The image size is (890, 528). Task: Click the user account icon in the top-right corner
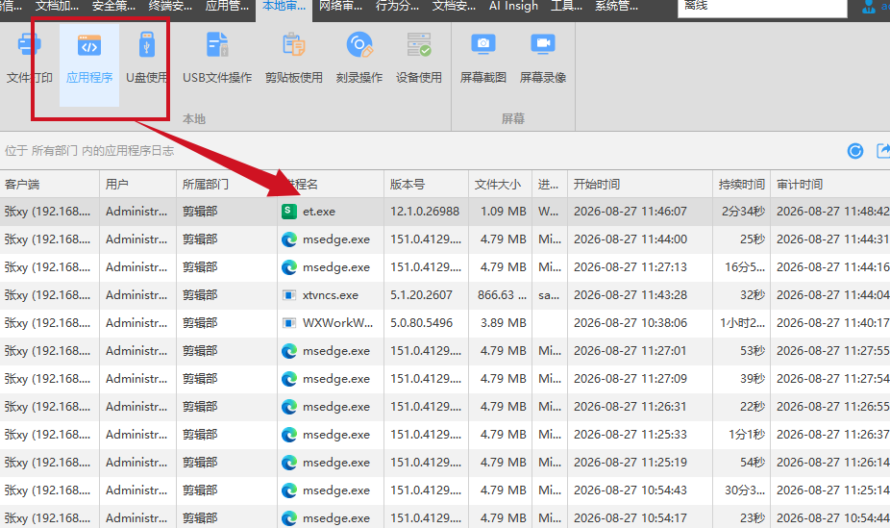pos(869,7)
